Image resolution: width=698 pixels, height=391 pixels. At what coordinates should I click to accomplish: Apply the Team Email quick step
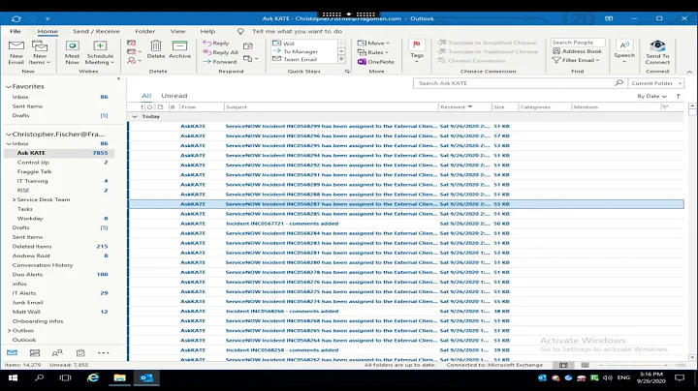click(x=300, y=60)
